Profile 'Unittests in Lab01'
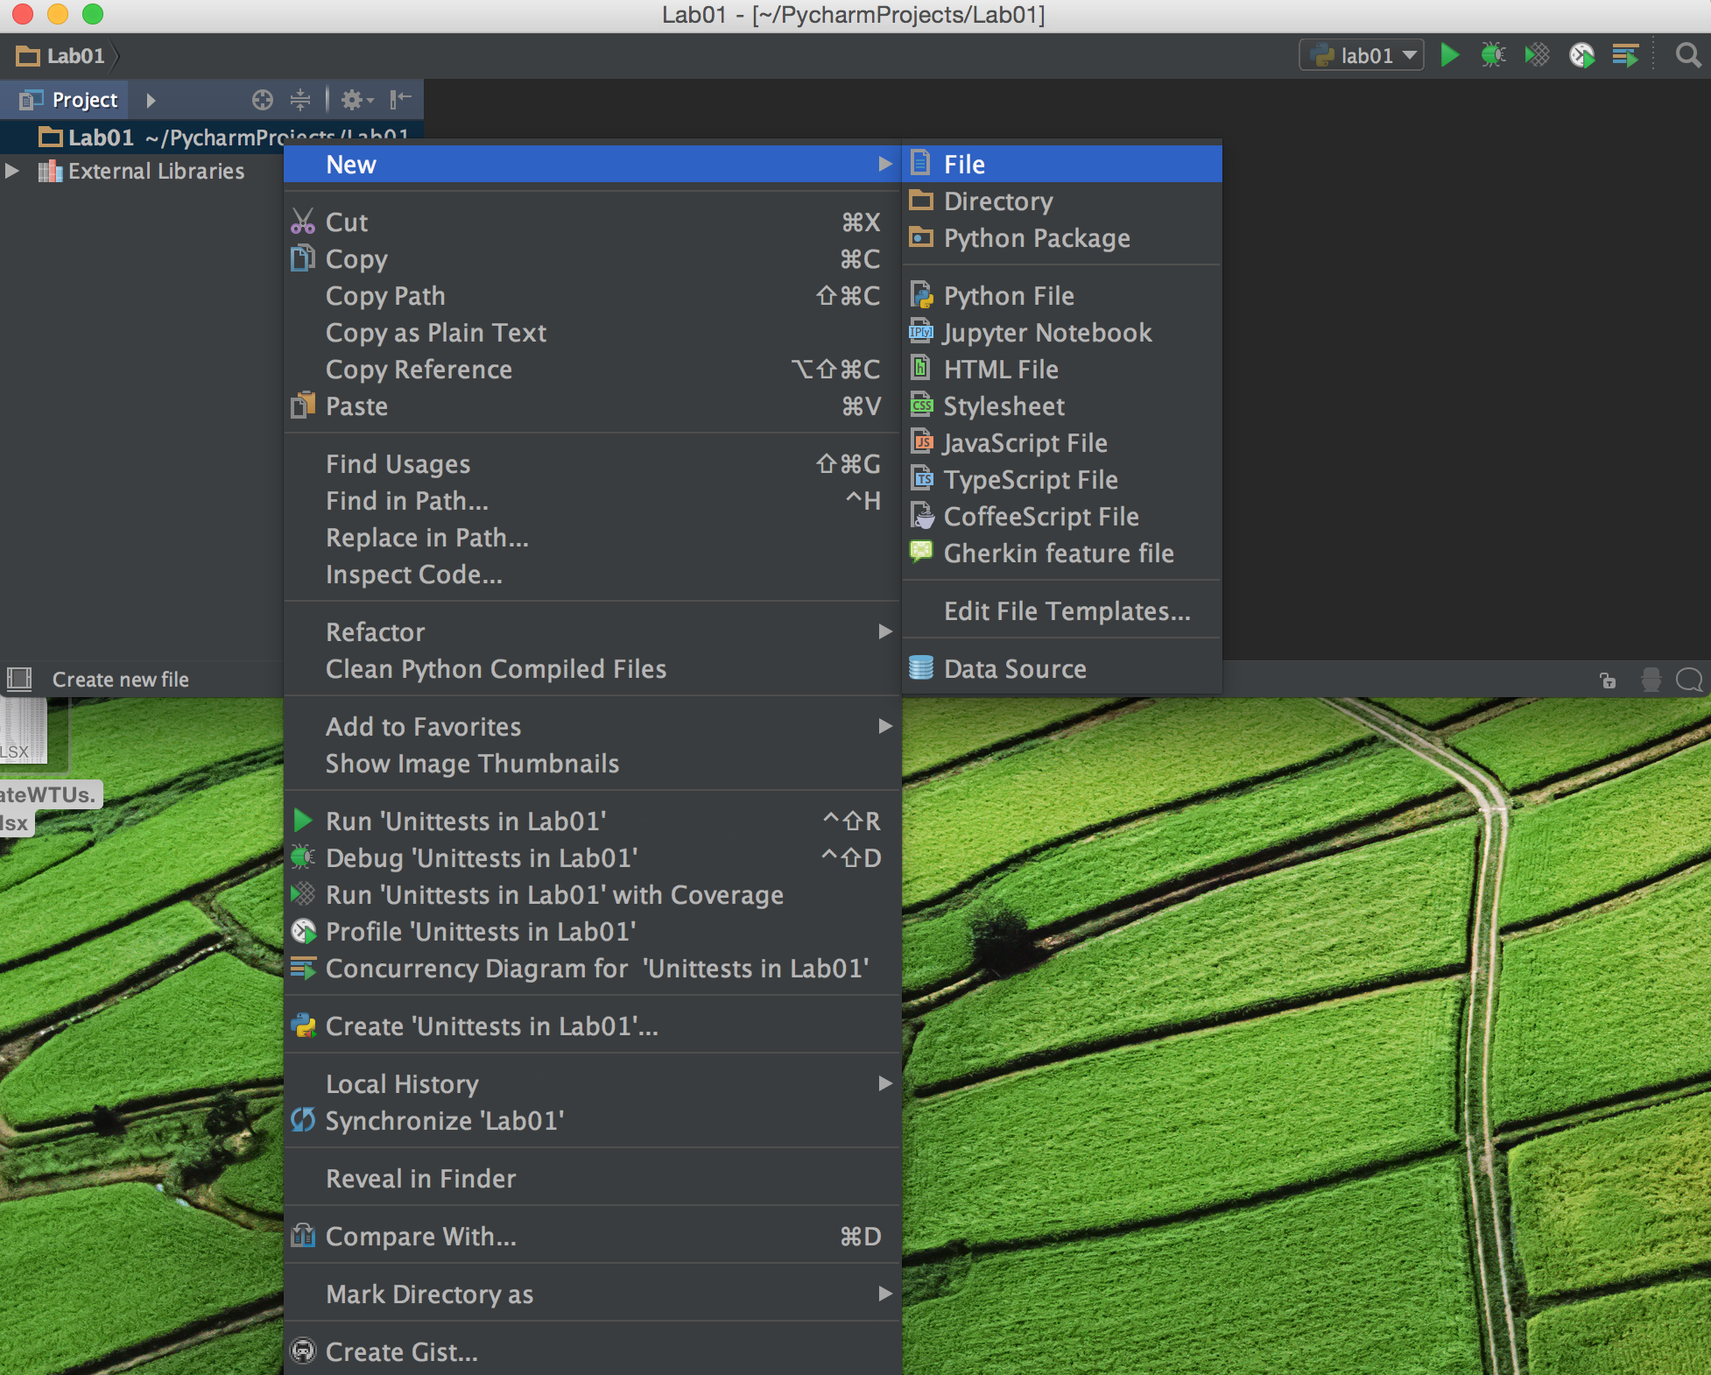Image resolution: width=1711 pixels, height=1375 pixels. click(x=593, y=932)
